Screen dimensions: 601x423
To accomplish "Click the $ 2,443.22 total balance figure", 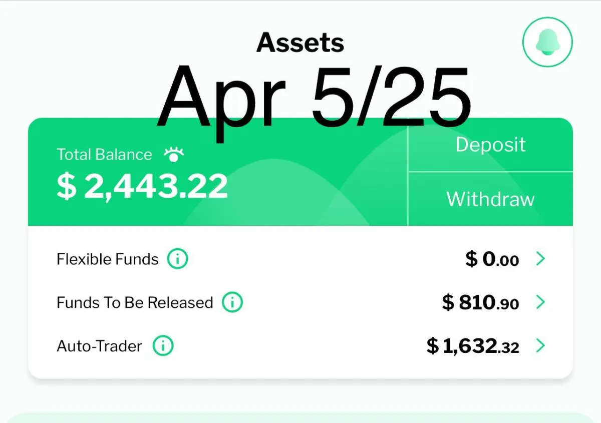I will point(142,187).
